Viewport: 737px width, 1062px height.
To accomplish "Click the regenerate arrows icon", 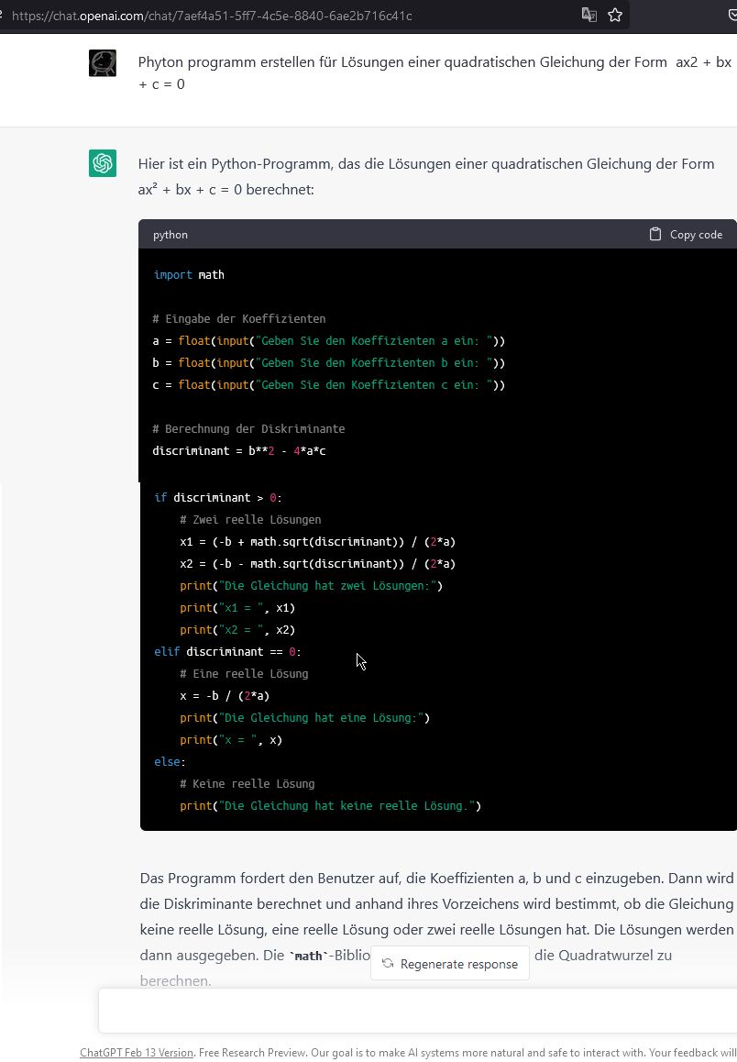I will point(388,964).
